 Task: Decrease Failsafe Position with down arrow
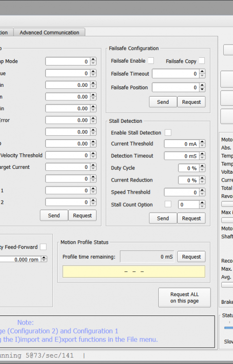pyautogui.click(x=202, y=89)
